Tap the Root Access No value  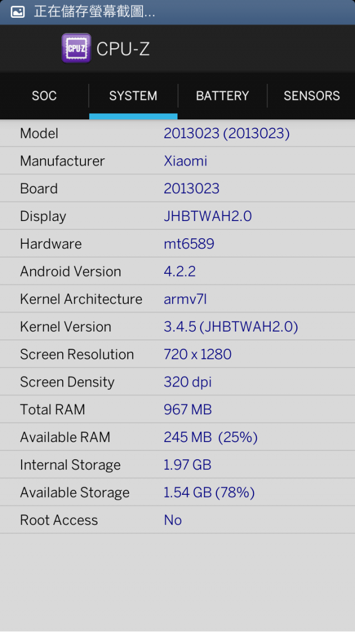pyautogui.click(x=173, y=520)
